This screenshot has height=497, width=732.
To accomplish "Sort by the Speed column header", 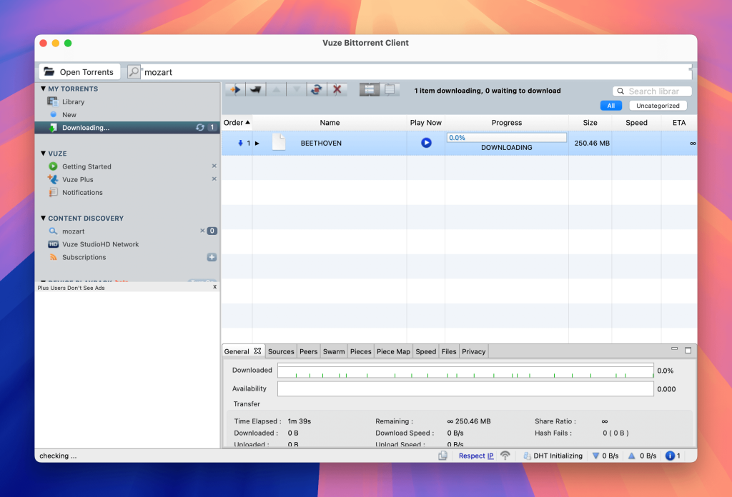I will click(x=636, y=123).
